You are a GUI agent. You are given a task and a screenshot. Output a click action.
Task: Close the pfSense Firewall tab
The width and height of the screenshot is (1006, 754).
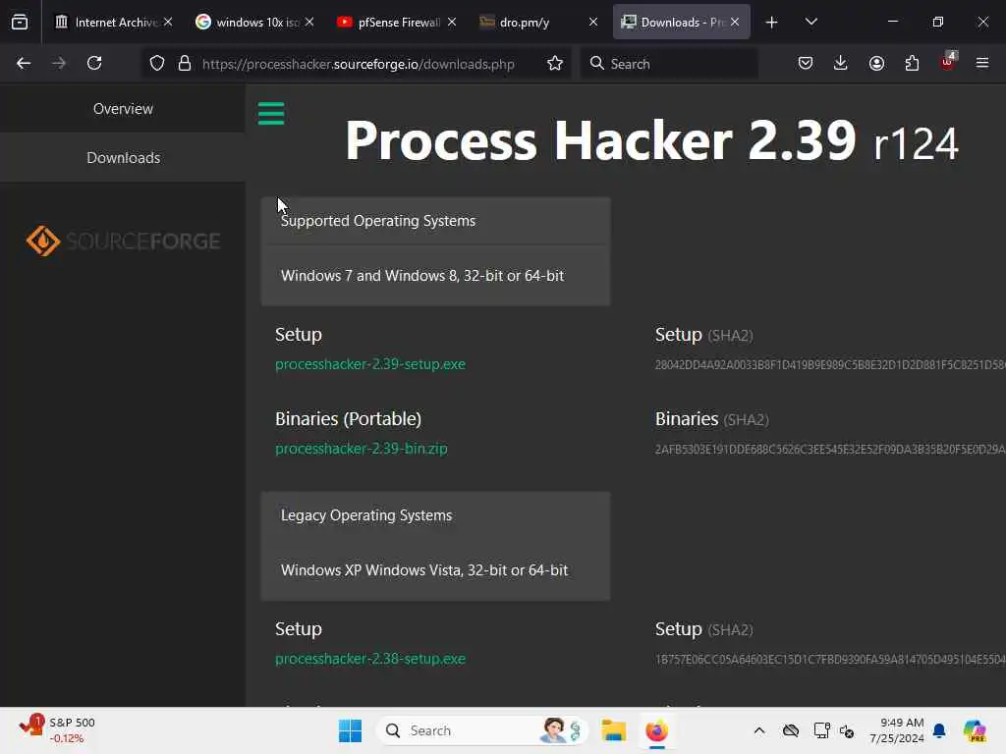(452, 22)
